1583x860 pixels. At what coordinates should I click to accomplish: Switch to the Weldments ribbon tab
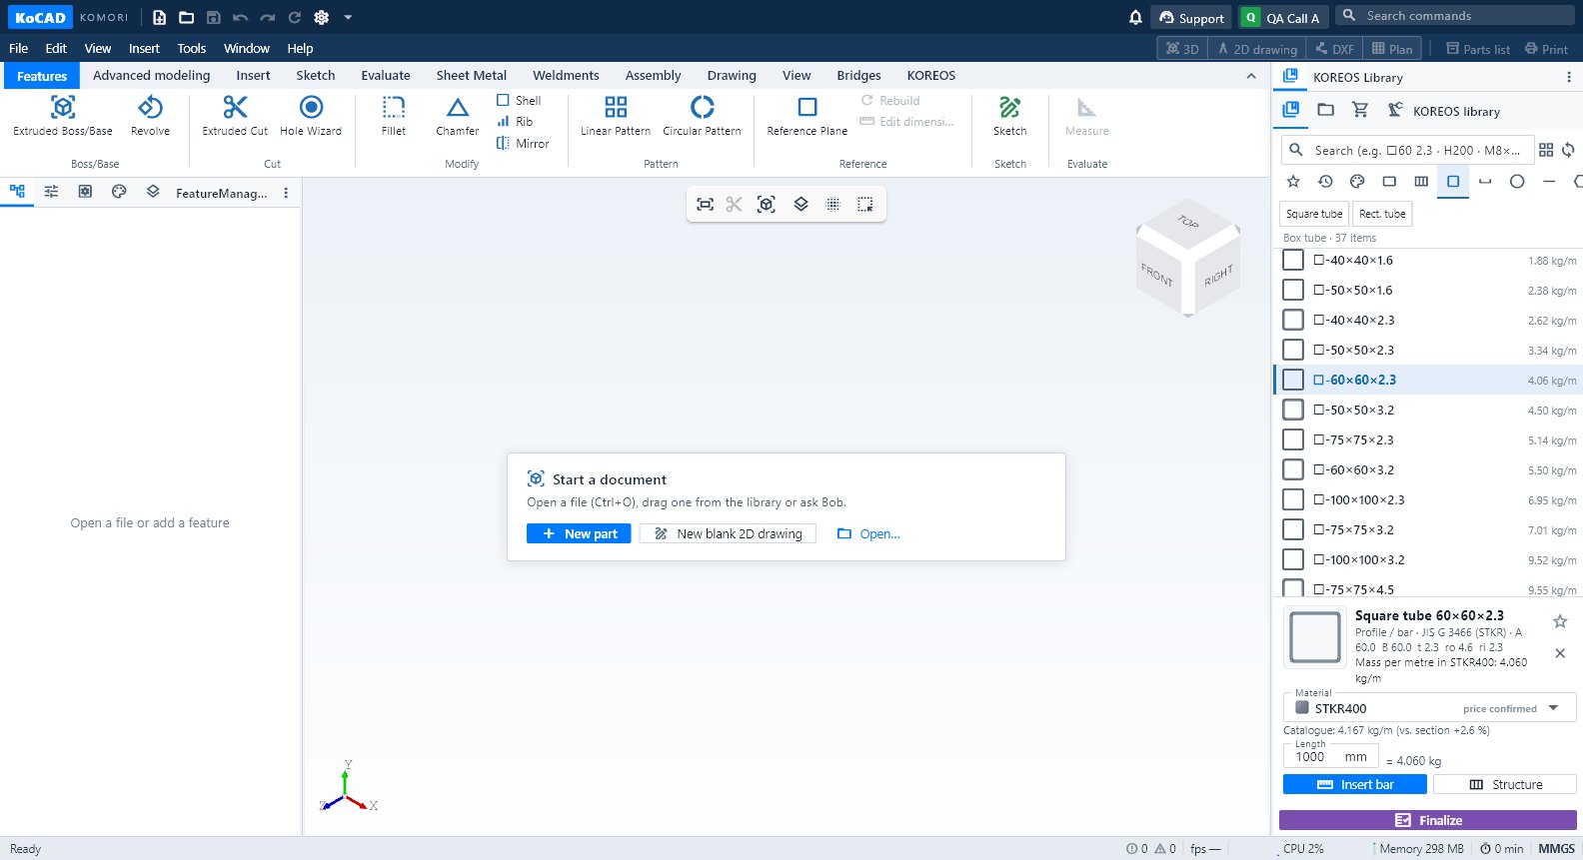(566, 75)
